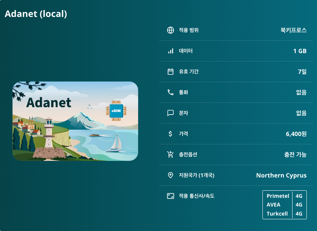Select the 7일 validity value
The image size is (317, 231).
tap(302, 72)
